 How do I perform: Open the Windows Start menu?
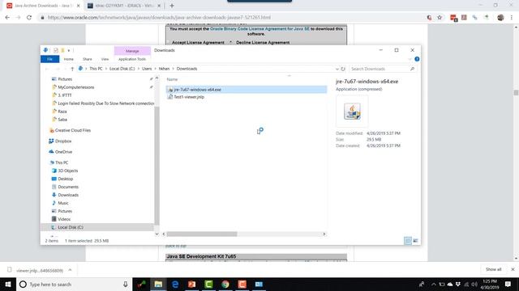(x=8, y=284)
